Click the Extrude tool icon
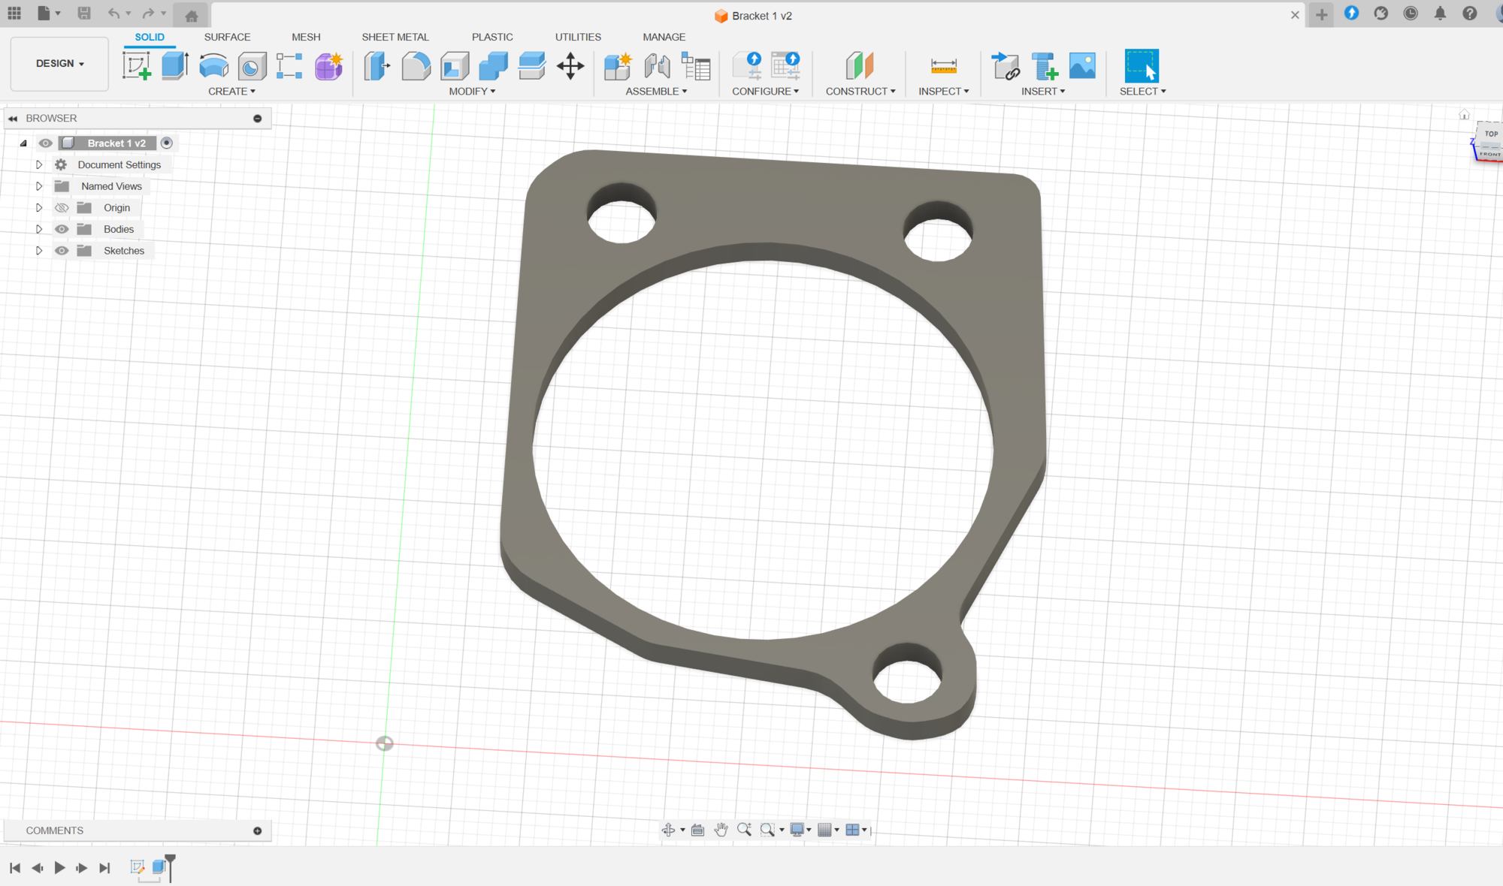1503x886 pixels. (x=175, y=66)
